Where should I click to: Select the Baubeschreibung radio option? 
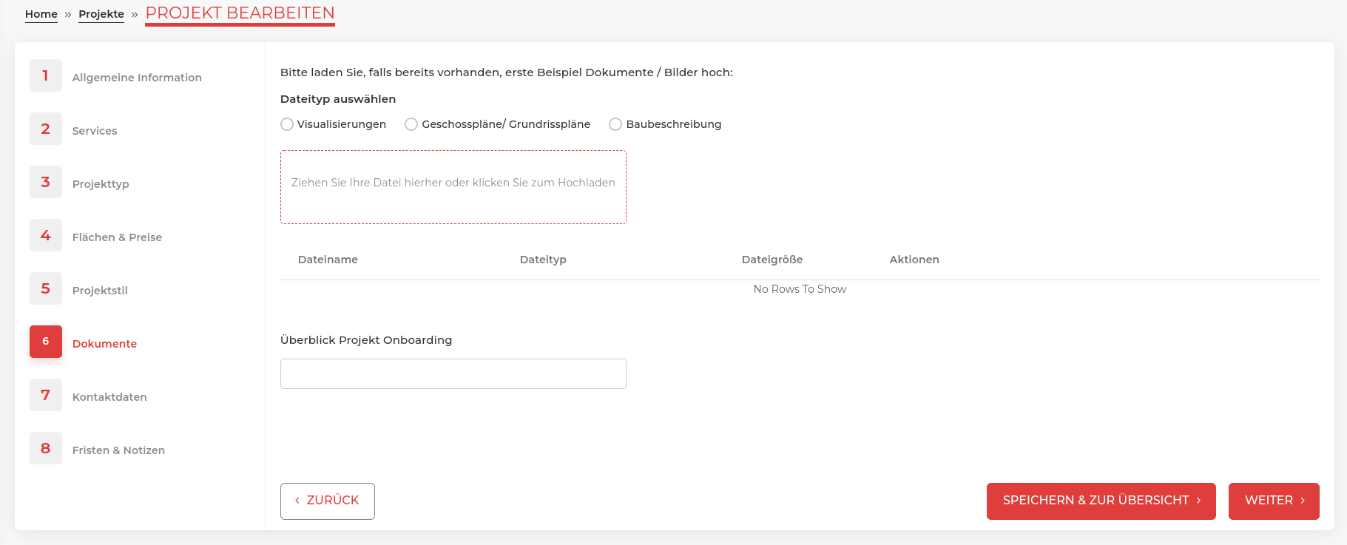[615, 124]
